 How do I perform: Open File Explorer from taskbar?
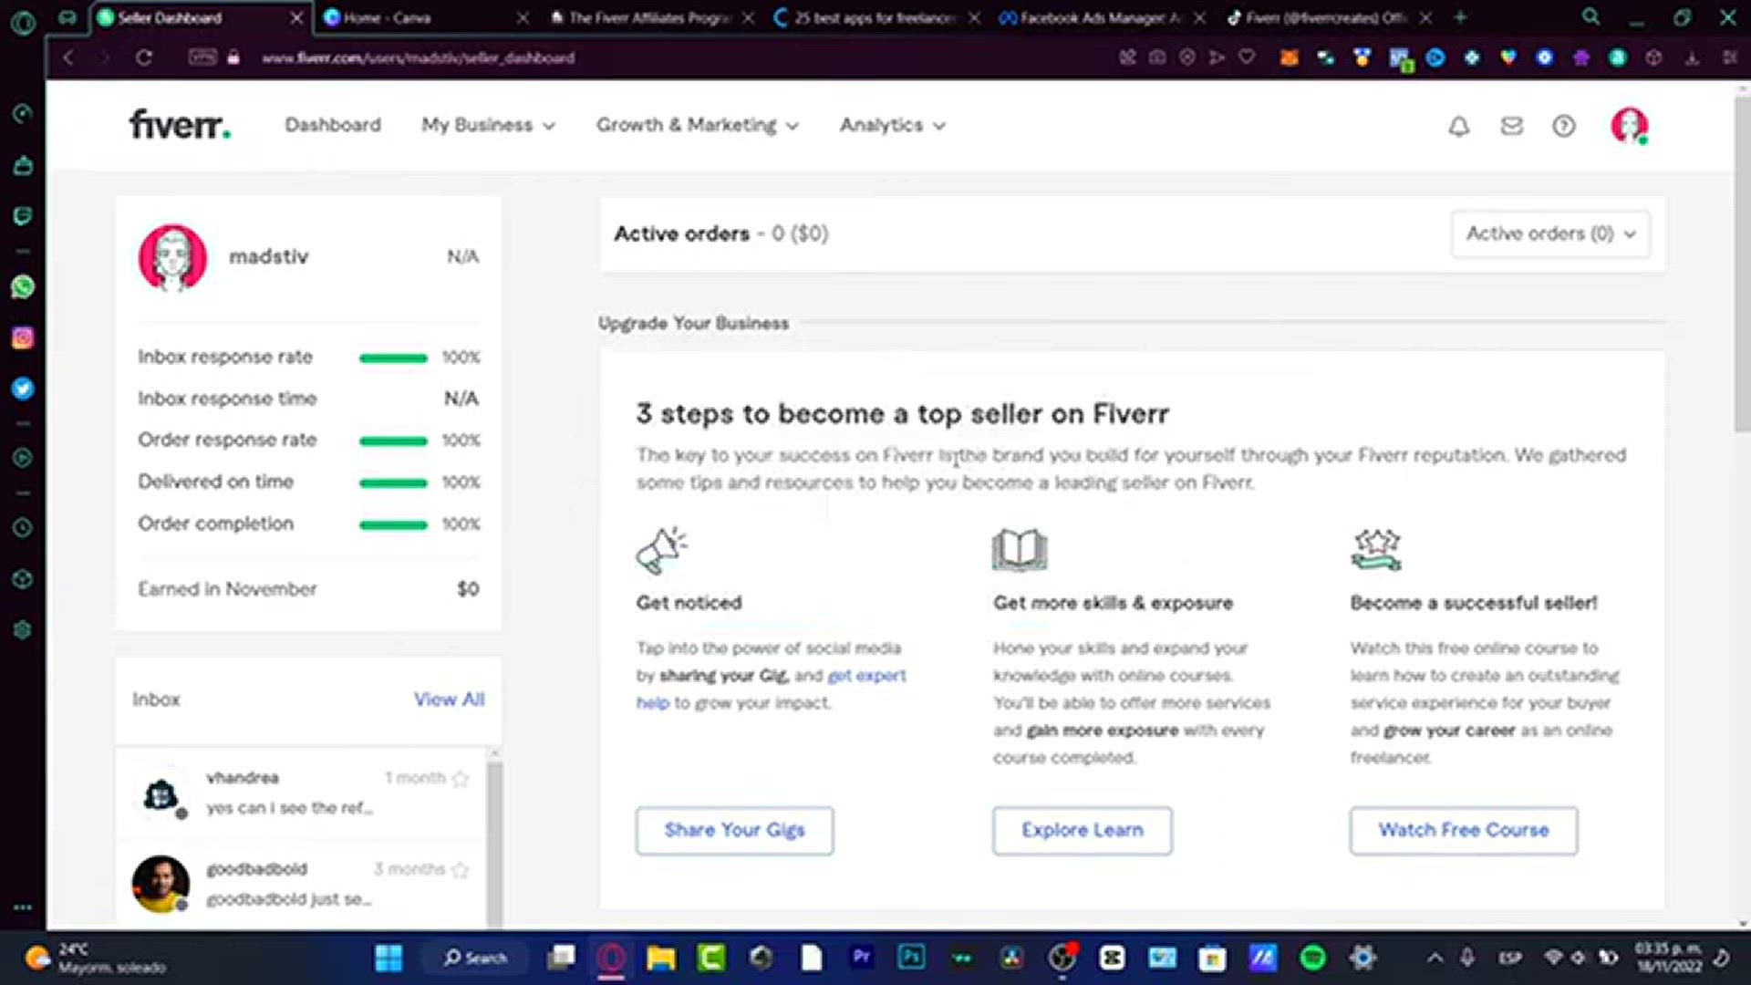point(661,958)
